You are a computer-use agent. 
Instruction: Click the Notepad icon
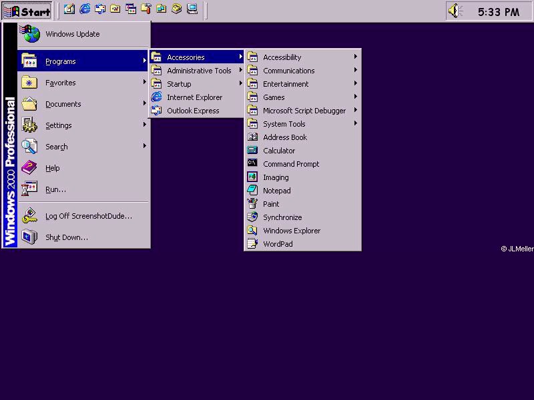point(252,190)
